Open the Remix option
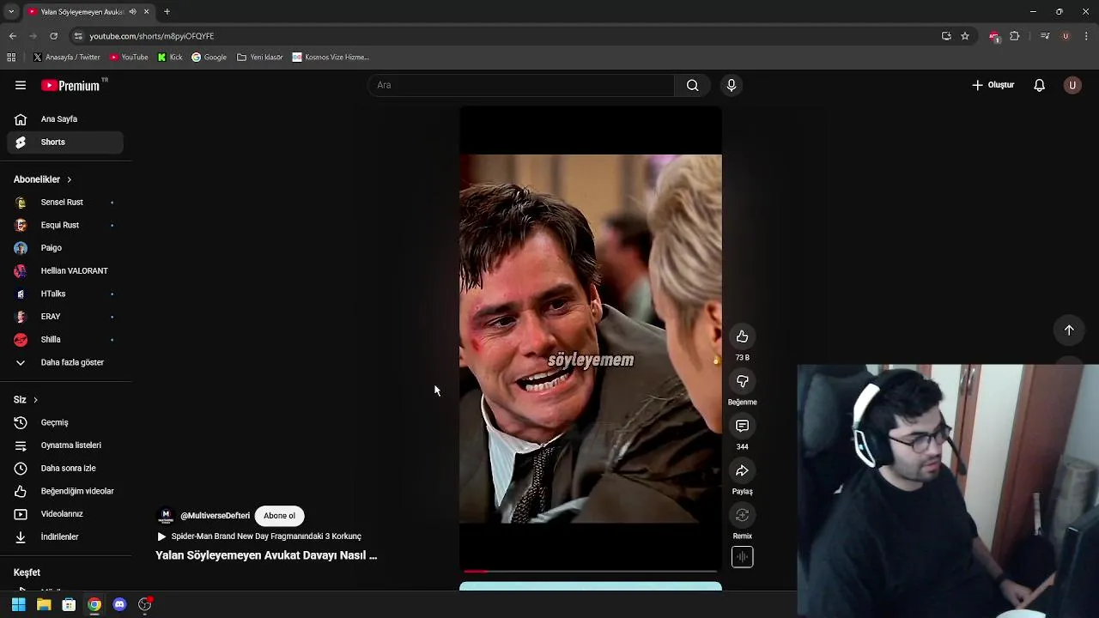 tap(742, 515)
